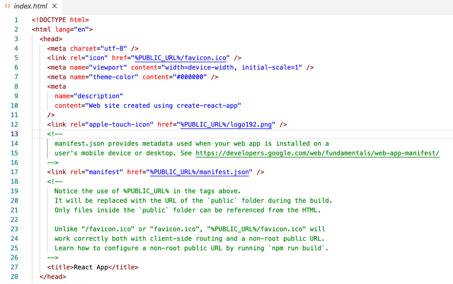Switch to the index.html tab

tap(30, 6)
